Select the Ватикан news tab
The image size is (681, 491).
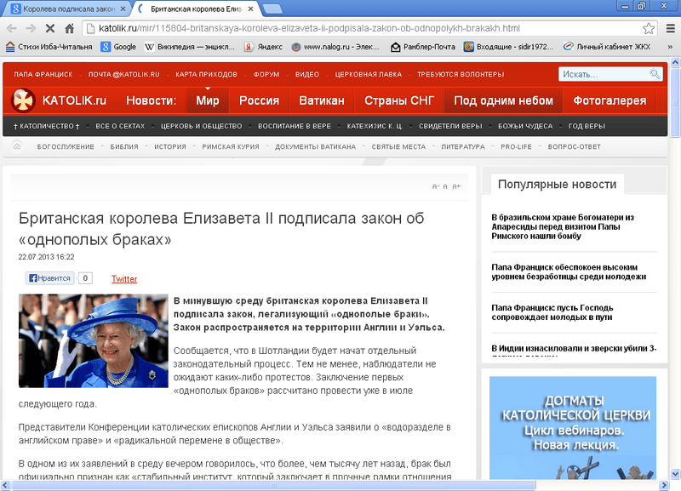322,100
